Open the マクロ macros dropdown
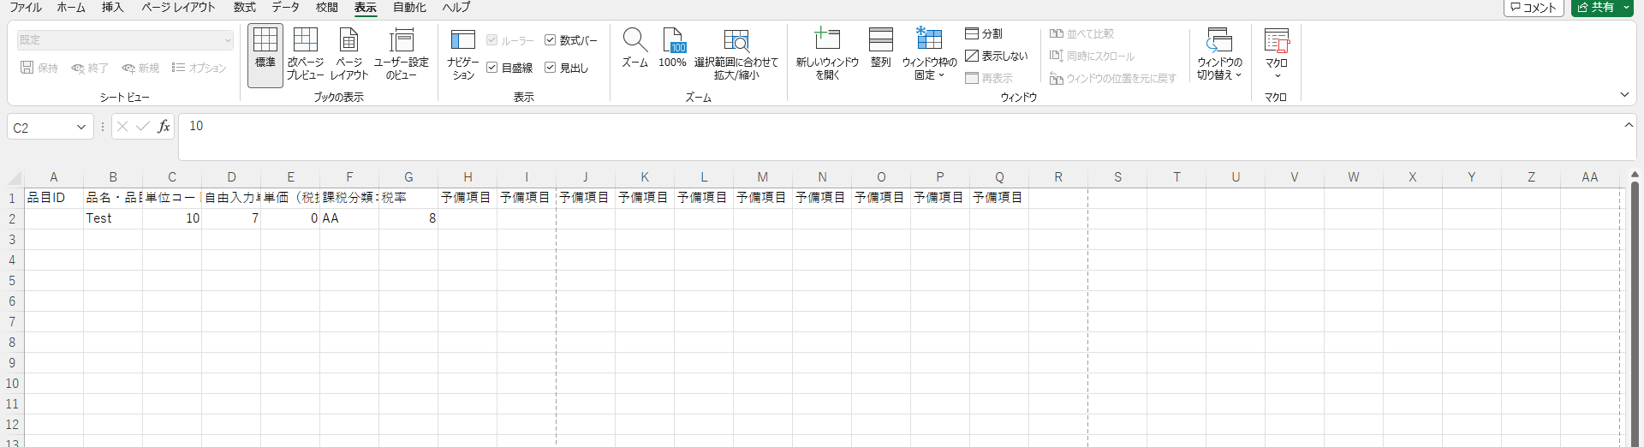This screenshot has height=447, width=1644. [1277, 55]
